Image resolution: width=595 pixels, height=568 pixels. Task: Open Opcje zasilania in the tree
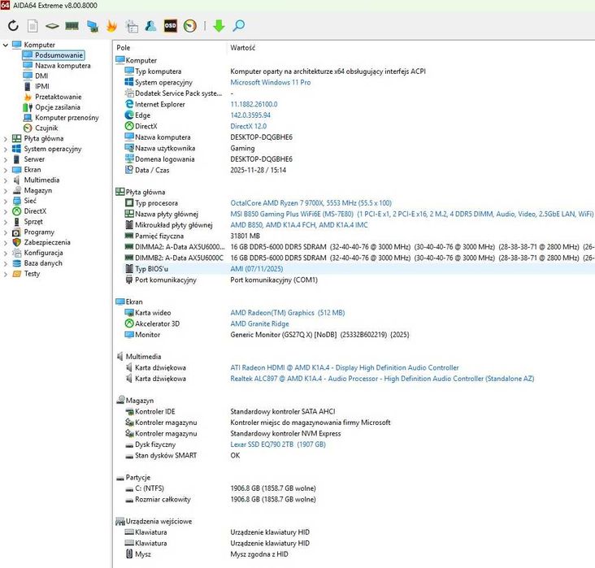[x=57, y=107]
